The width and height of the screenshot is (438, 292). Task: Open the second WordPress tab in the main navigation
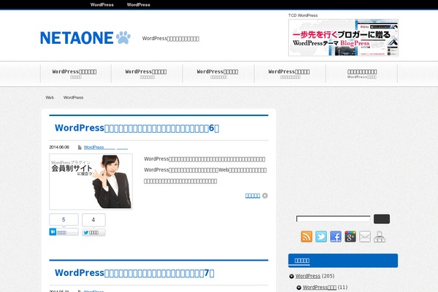pos(147,74)
